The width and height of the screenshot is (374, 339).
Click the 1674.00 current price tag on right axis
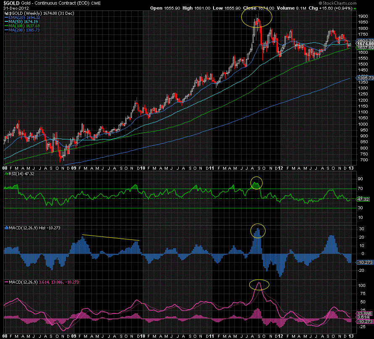364,44
